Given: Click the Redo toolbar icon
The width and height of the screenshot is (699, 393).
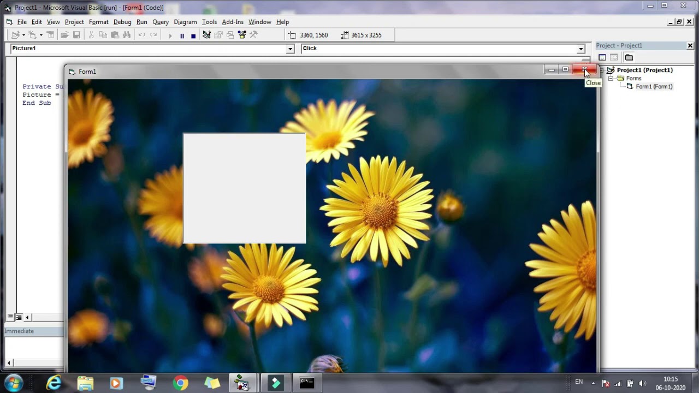Looking at the screenshot, I should click(x=153, y=35).
